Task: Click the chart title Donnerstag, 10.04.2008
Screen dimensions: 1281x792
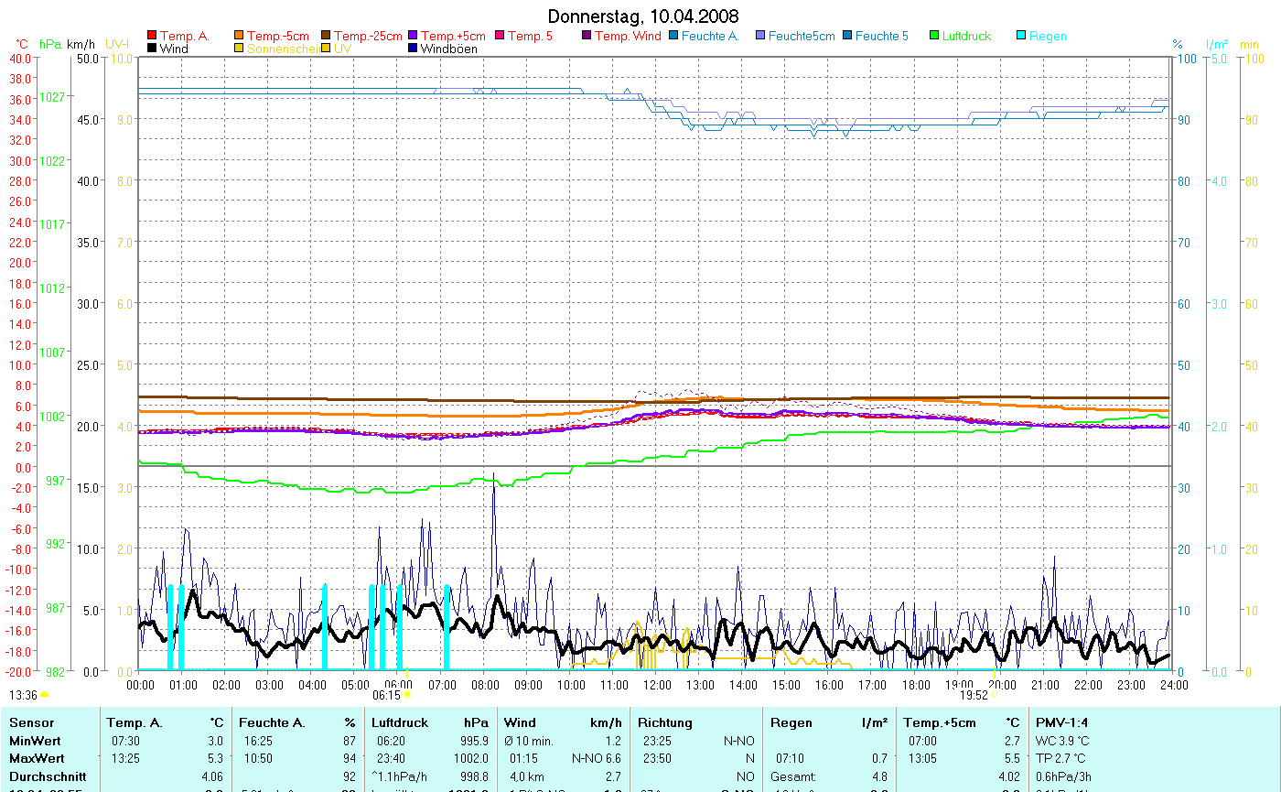Action: pos(643,16)
